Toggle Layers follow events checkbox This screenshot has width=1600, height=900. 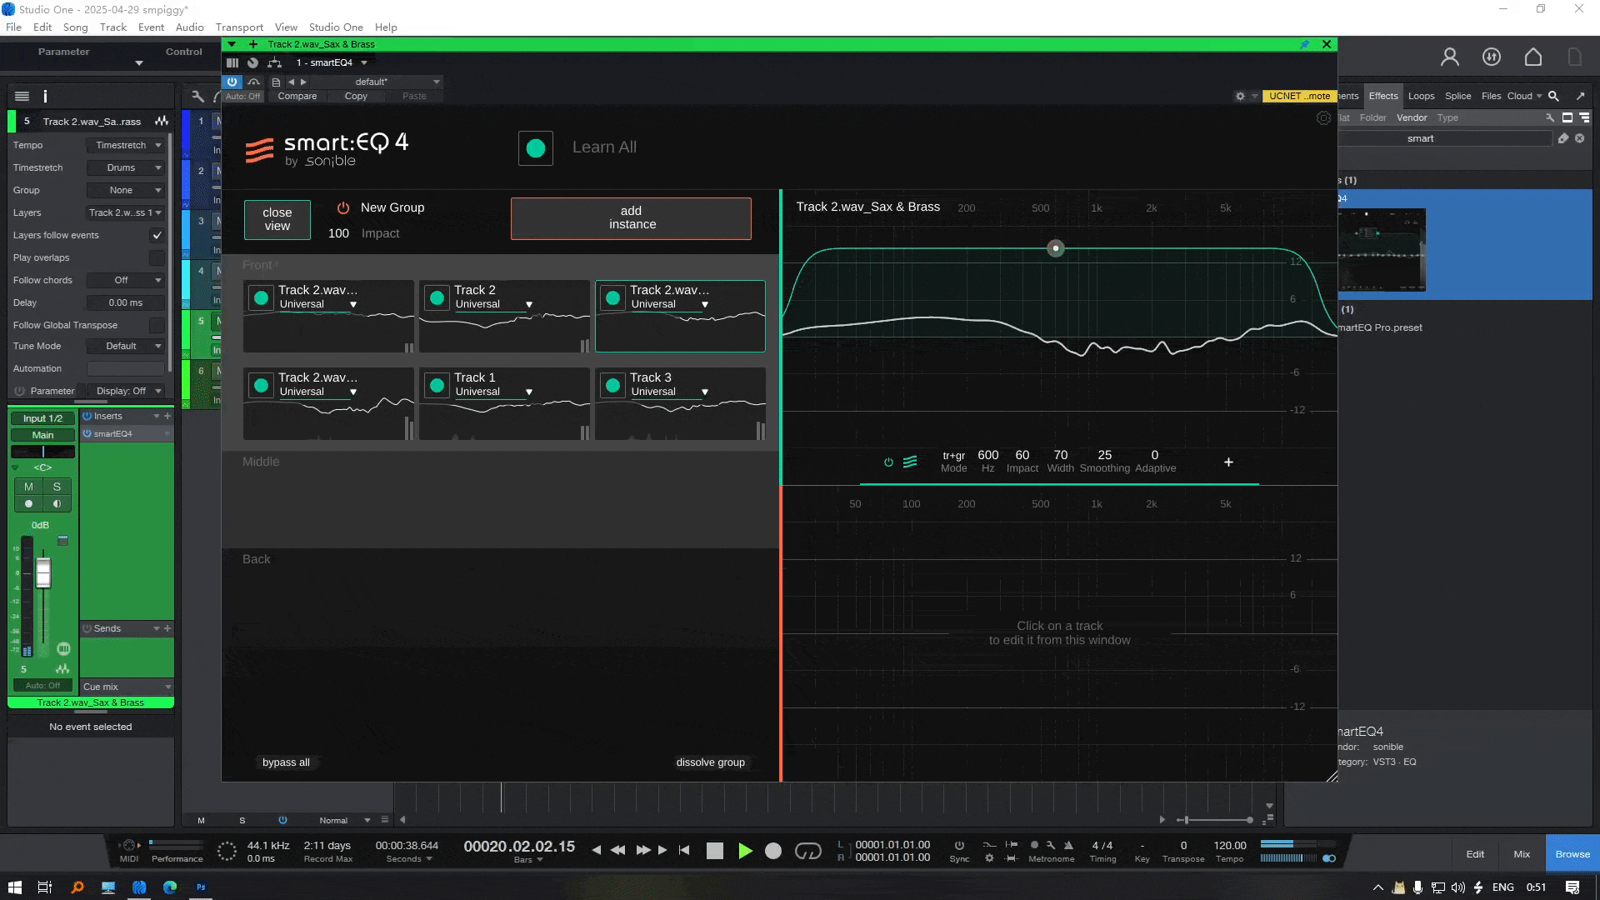click(x=157, y=235)
